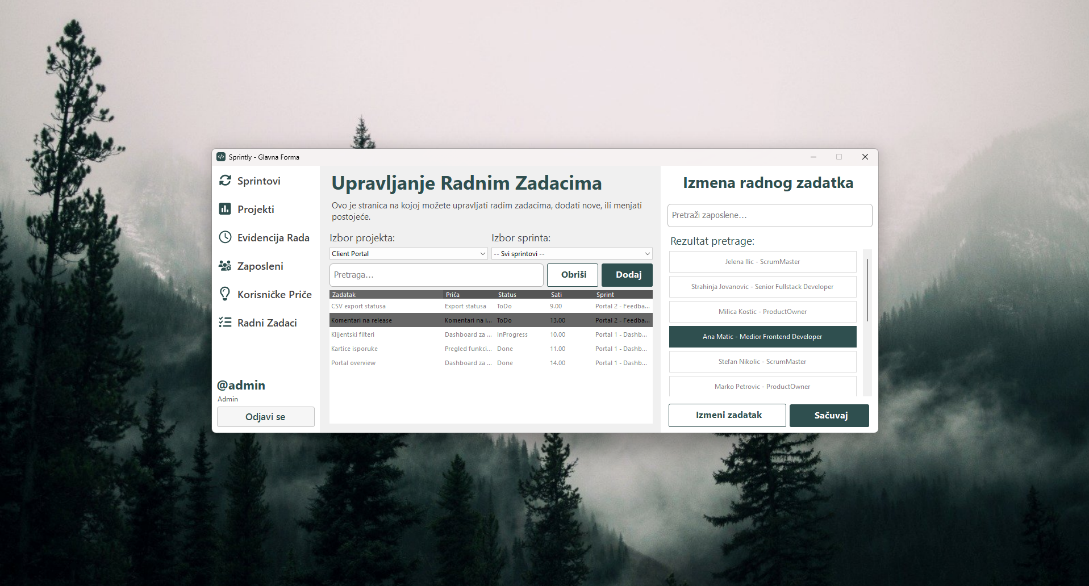This screenshot has width=1089, height=586.
Task: Click the @admin username label
Action: click(x=241, y=385)
